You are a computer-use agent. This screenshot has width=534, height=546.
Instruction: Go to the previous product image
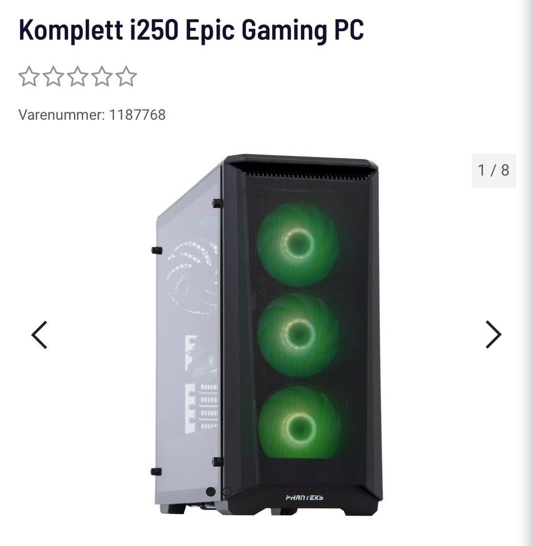39,335
